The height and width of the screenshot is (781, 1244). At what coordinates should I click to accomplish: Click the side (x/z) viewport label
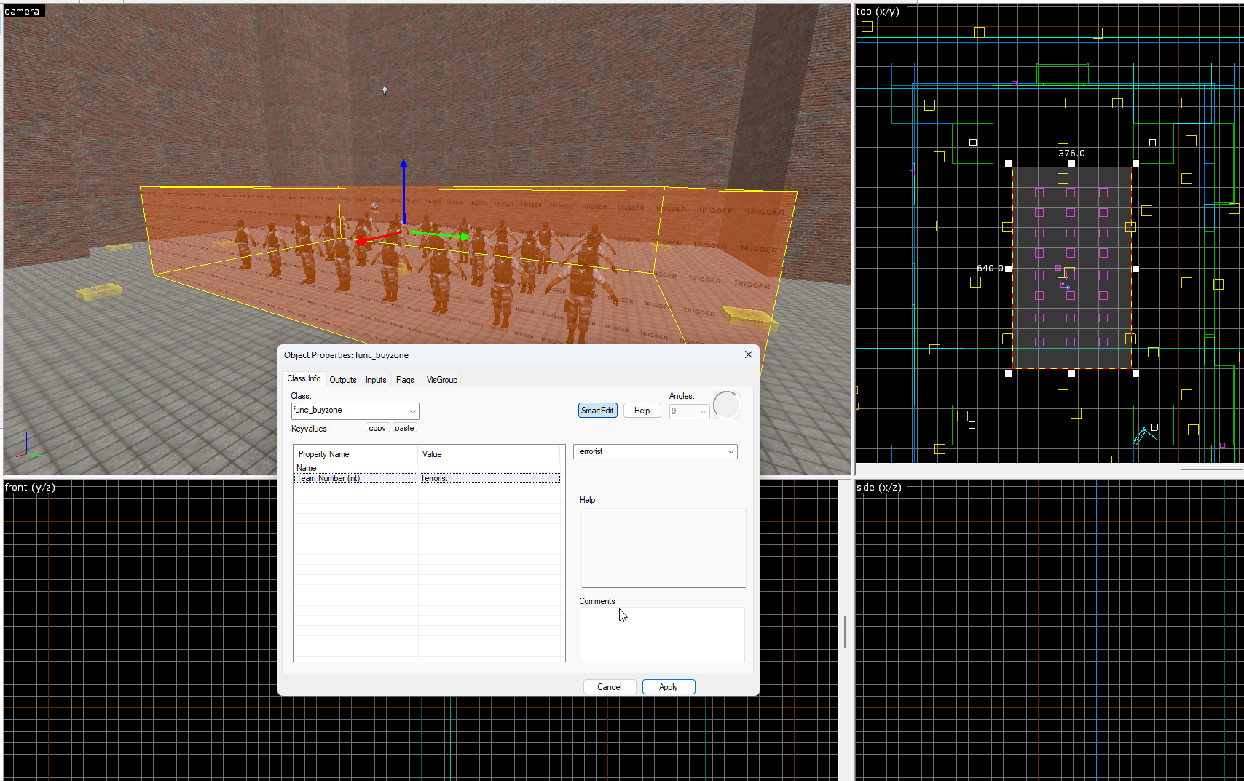click(879, 487)
